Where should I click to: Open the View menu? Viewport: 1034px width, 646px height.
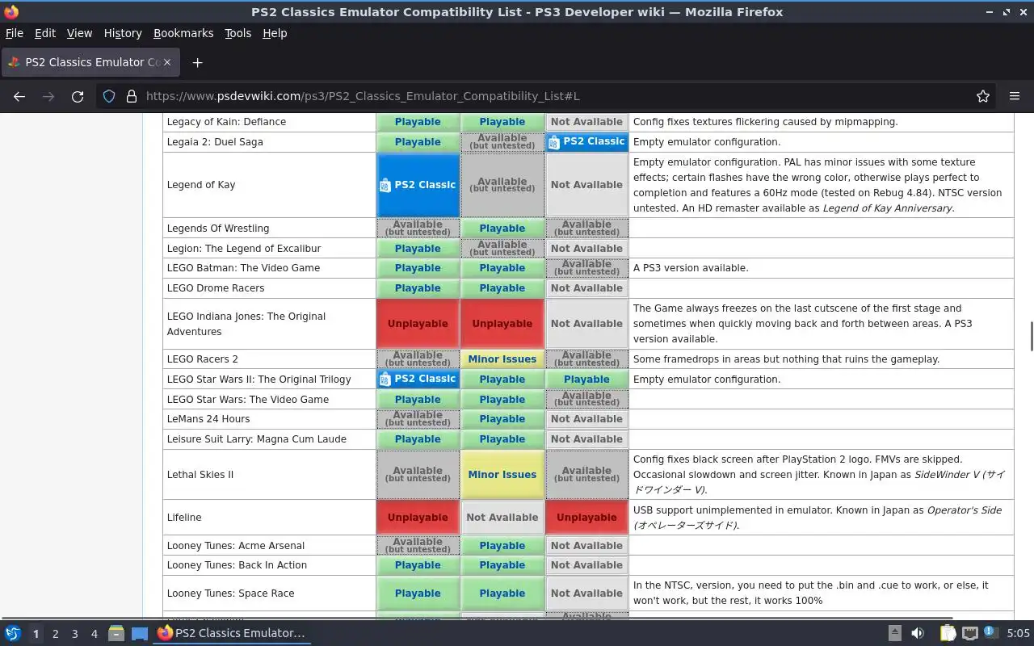pyautogui.click(x=79, y=33)
